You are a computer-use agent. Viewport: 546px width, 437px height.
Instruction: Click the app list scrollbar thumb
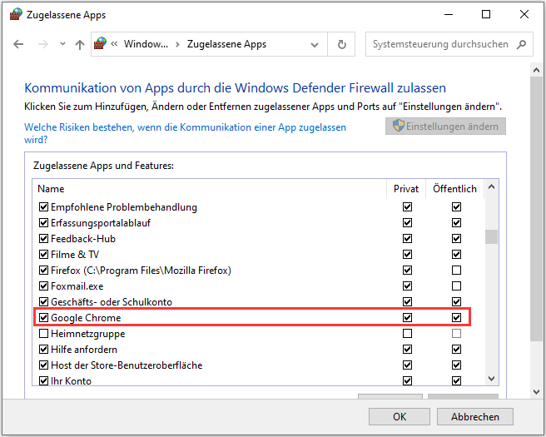tap(491, 236)
